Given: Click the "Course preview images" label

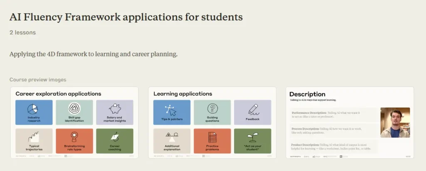Looking at the screenshot, I should 38,80.
